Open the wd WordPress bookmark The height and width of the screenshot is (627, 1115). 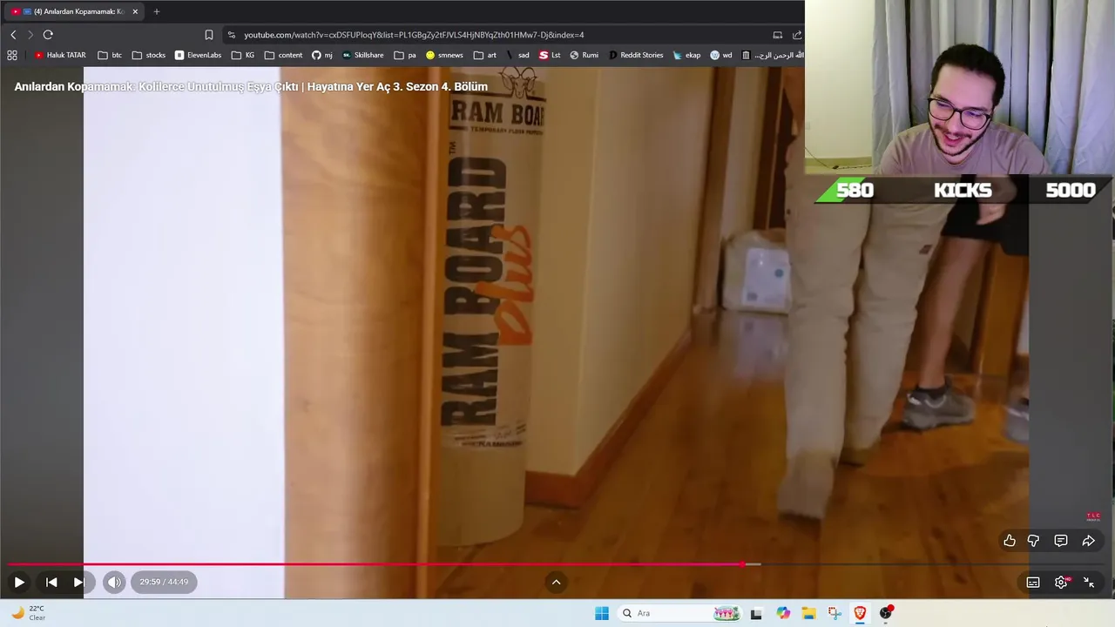pyautogui.click(x=721, y=55)
